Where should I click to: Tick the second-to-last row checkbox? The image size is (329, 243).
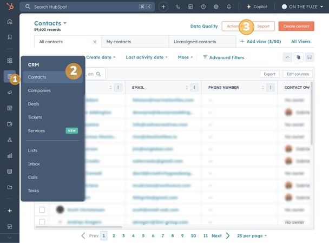tap(42, 209)
